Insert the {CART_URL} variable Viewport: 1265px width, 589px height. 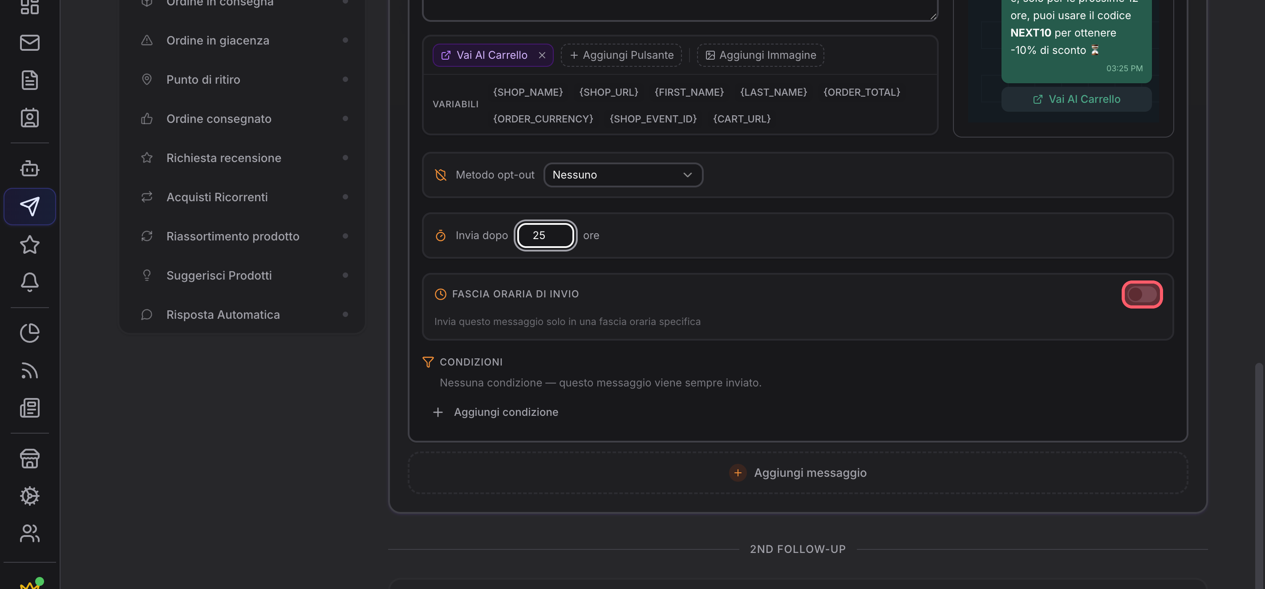tap(742, 118)
